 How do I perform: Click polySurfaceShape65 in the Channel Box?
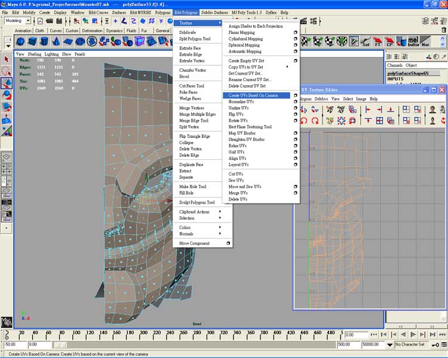coord(408,73)
